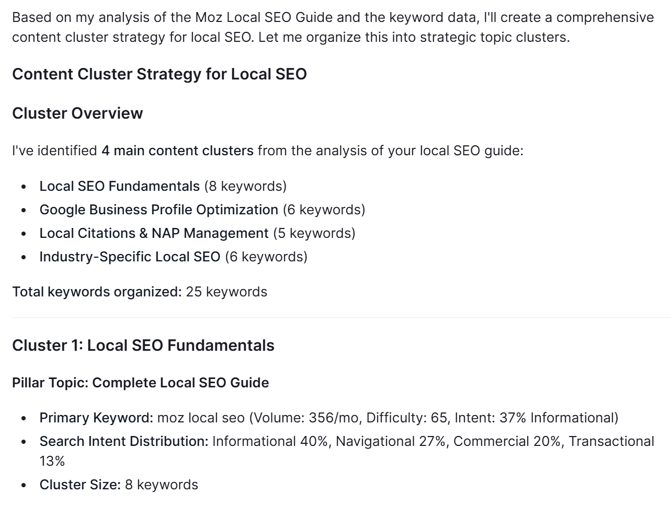Click the "Primary Keyword:" bold label
Screen dimensions: 672x505
pyautogui.click(x=96, y=418)
